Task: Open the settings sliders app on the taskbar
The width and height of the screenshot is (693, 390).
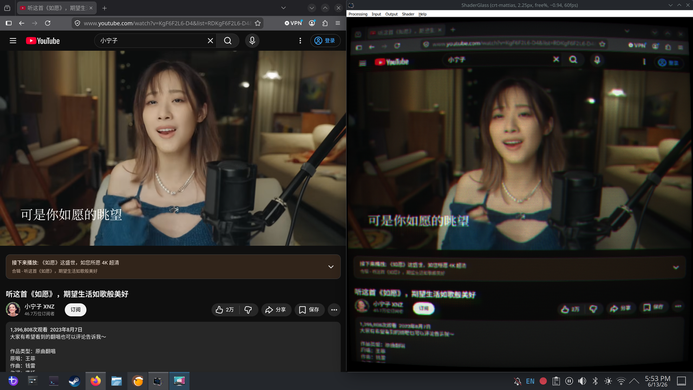Action: point(33,381)
